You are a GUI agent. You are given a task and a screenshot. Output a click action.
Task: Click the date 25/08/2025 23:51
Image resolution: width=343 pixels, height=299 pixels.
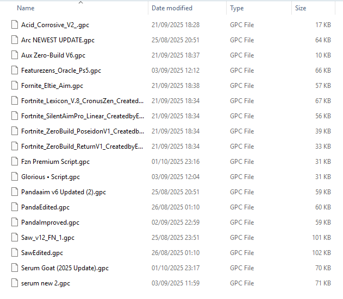176,237
